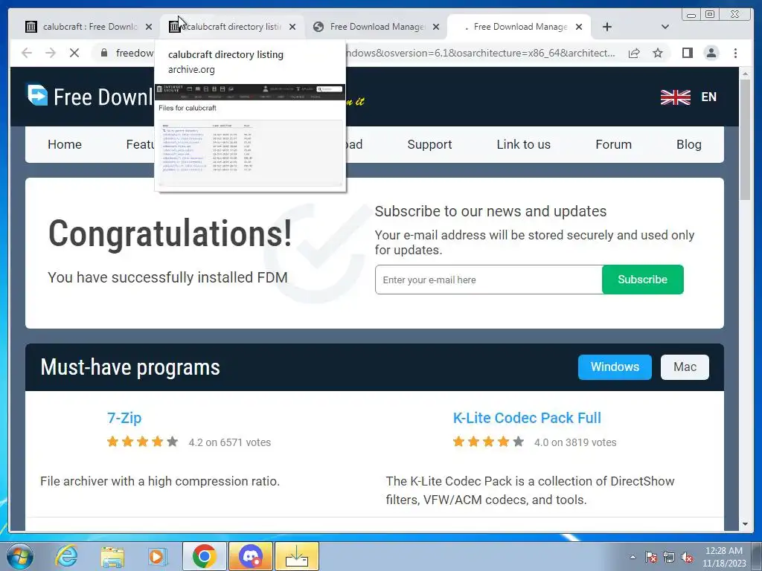Image resolution: width=762 pixels, height=571 pixels.
Task: Open the Action Center flag icon
Action: pos(651,557)
